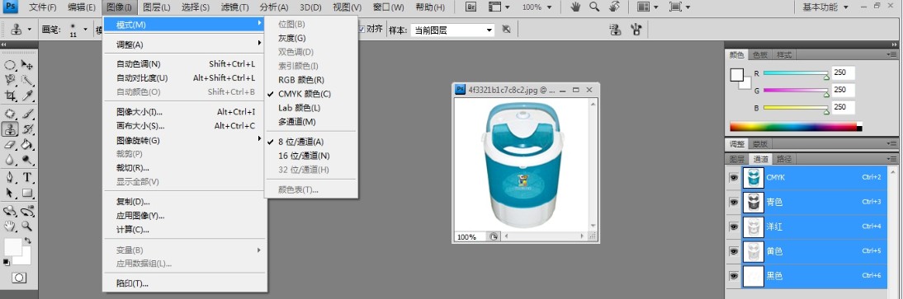Image resolution: width=903 pixels, height=299 pixels.
Task: Select the Blur tool
Action: pos(10,160)
